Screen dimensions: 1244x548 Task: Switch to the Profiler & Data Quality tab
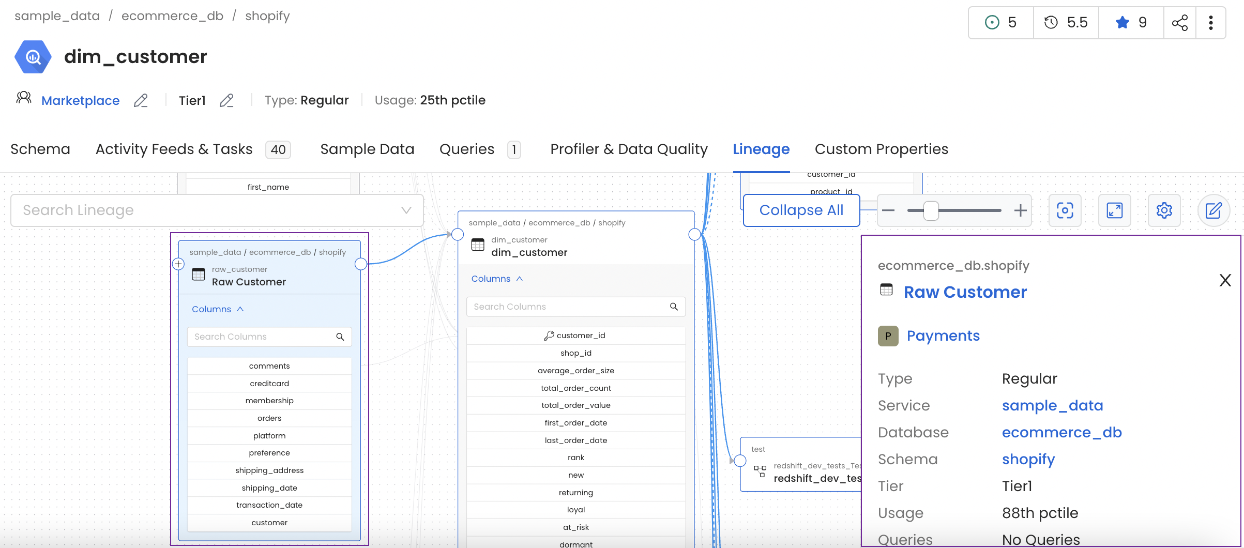click(629, 149)
